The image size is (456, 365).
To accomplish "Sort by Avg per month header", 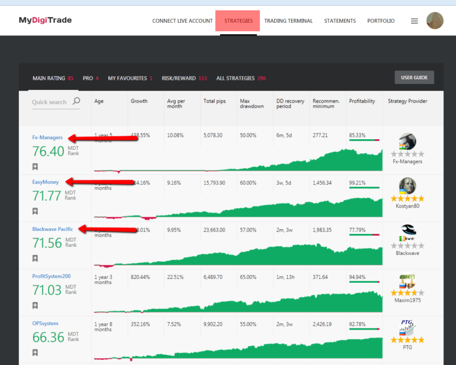I will [x=176, y=104].
